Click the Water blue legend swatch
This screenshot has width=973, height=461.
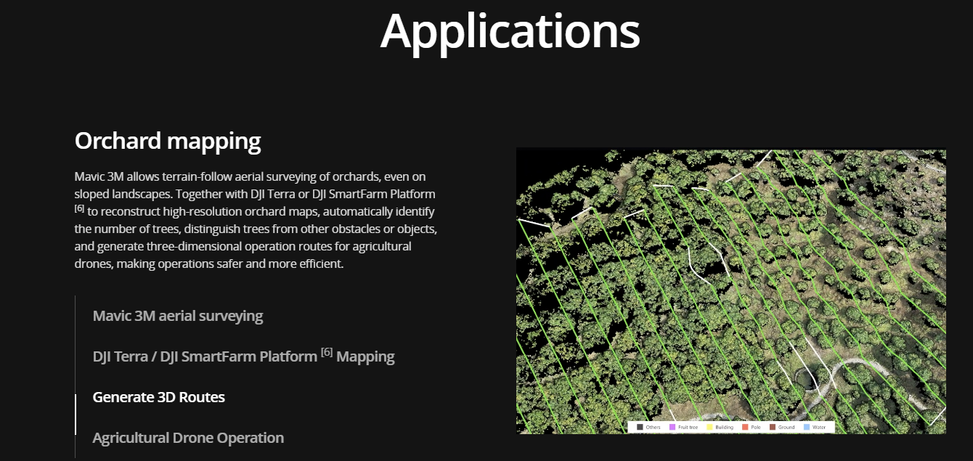pyautogui.click(x=807, y=427)
